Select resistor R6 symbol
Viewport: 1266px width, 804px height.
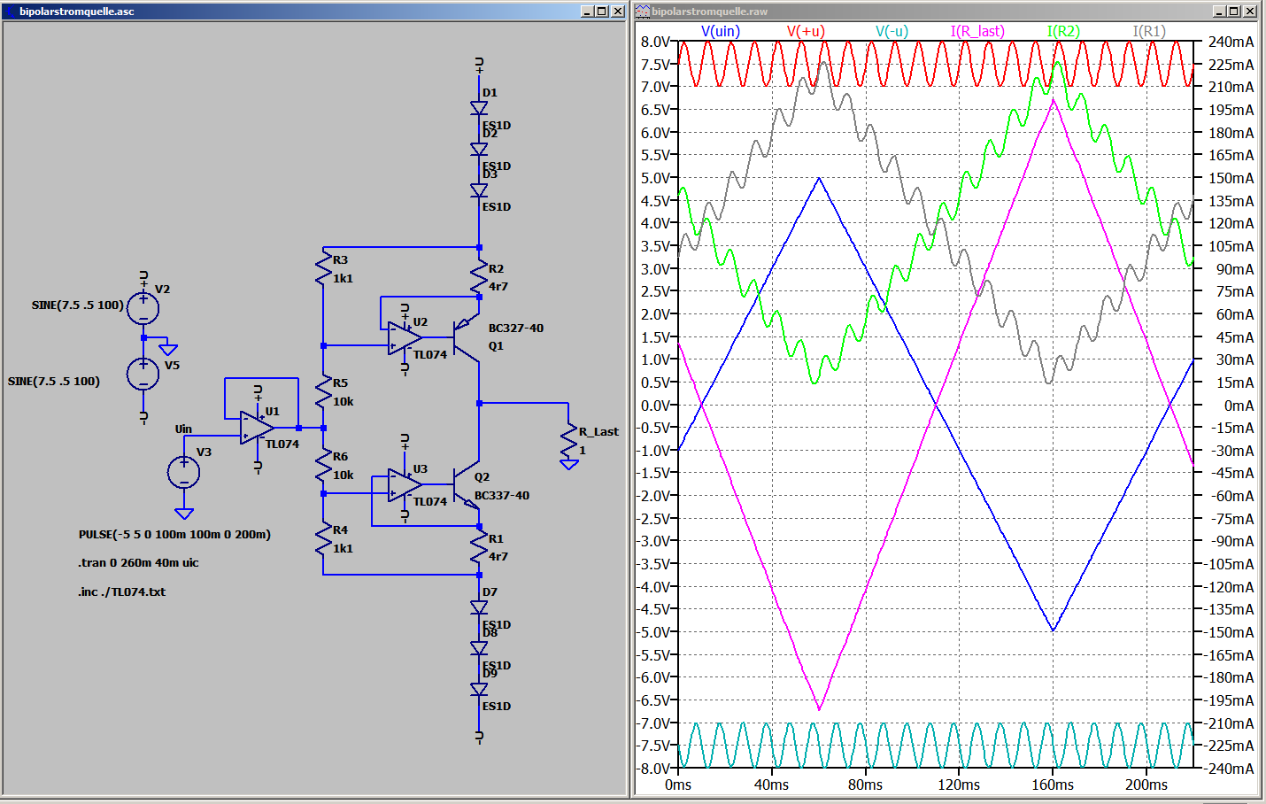coord(323,465)
